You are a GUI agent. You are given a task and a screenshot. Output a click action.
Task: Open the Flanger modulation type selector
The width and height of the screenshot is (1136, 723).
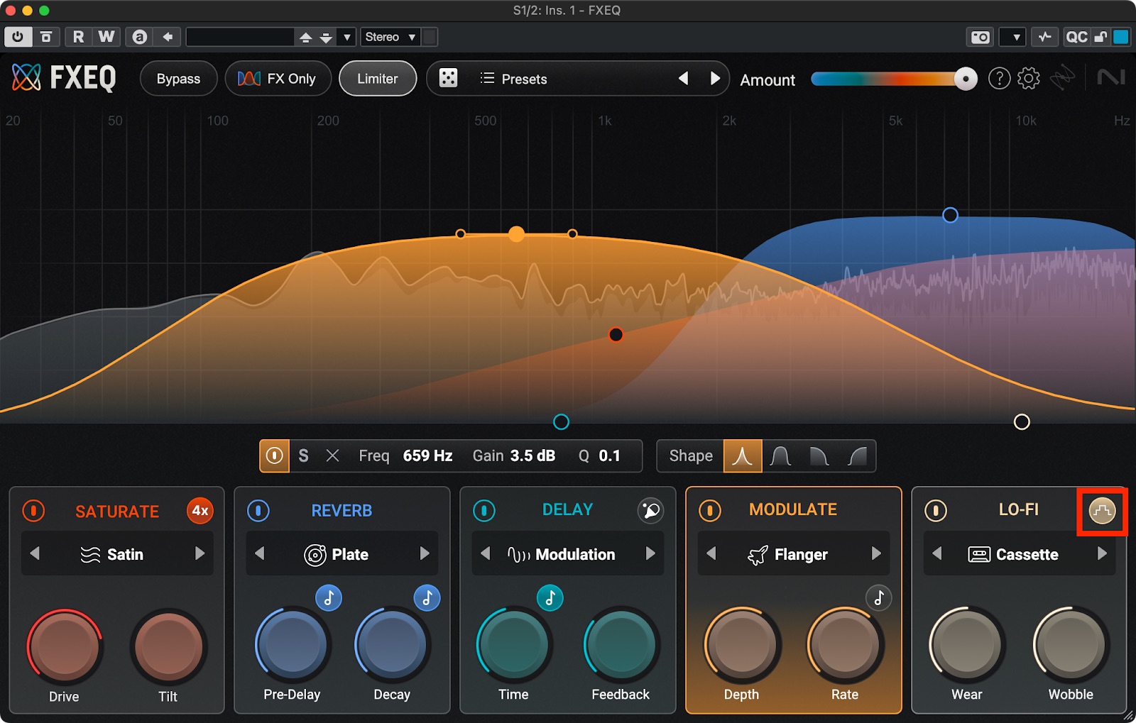tap(788, 554)
